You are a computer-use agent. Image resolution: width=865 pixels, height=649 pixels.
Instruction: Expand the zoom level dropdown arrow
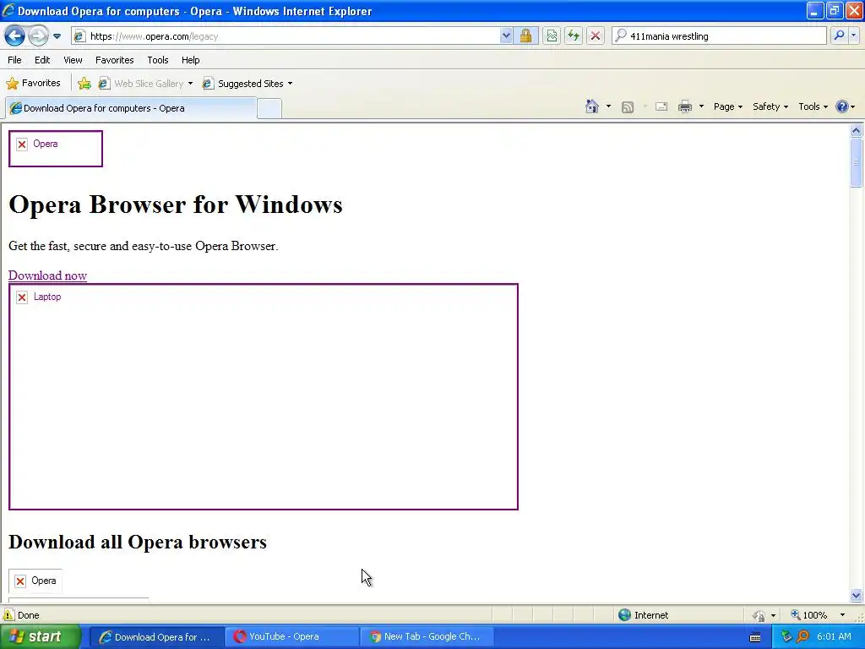point(842,615)
